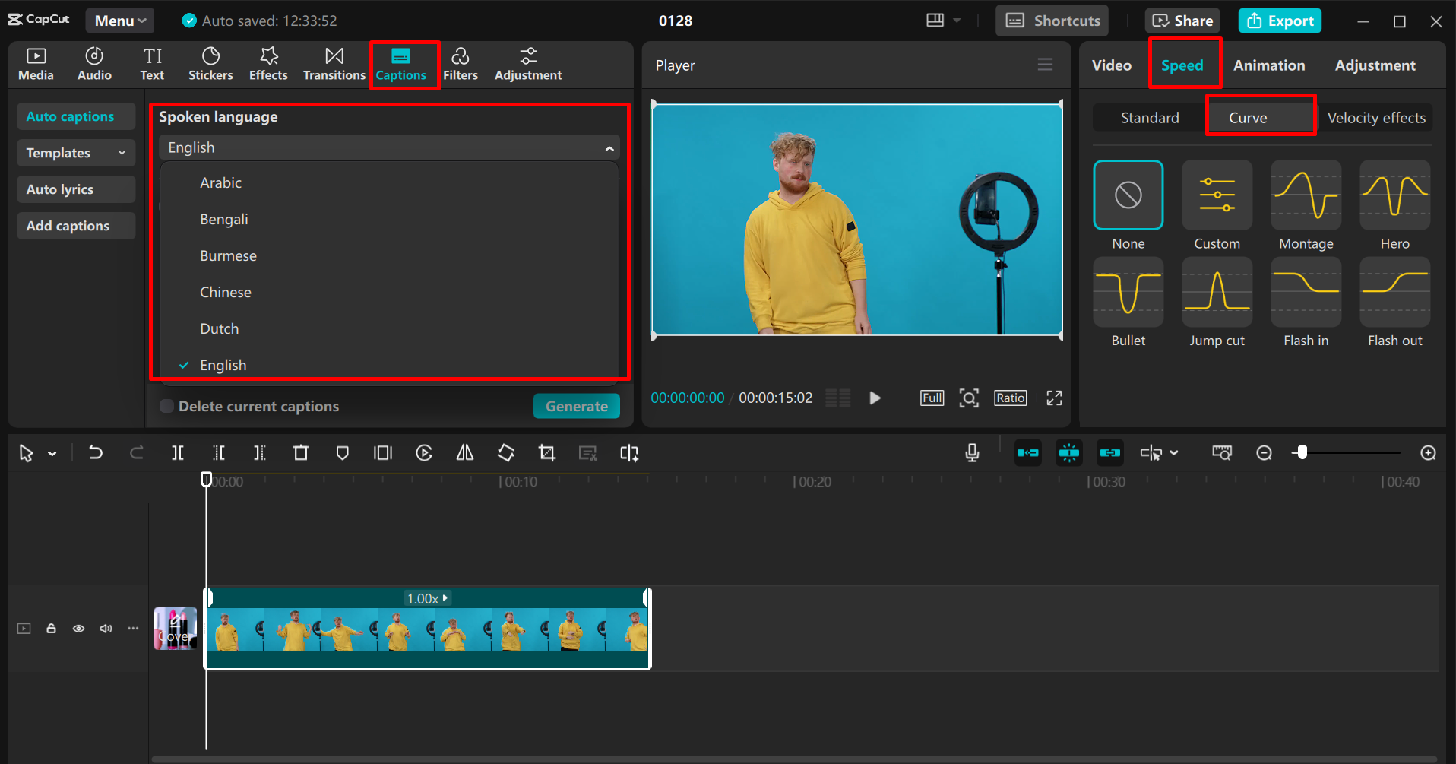Collapse the Spoken language dropdown
The width and height of the screenshot is (1456, 764).
[609, 148]
